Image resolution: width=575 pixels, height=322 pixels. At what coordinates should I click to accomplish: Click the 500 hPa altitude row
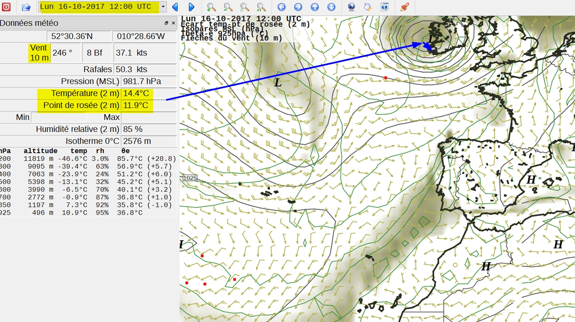88,182
